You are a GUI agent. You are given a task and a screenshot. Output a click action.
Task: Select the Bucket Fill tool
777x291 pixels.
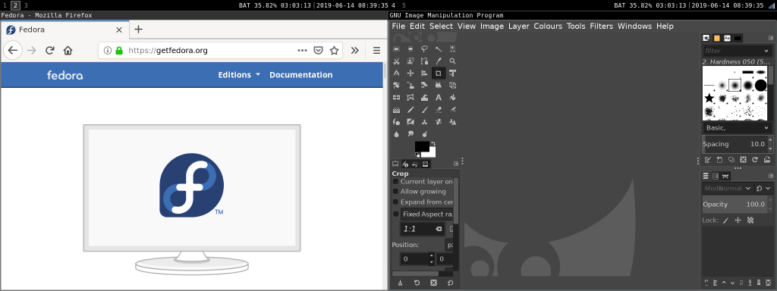point(452,98)
